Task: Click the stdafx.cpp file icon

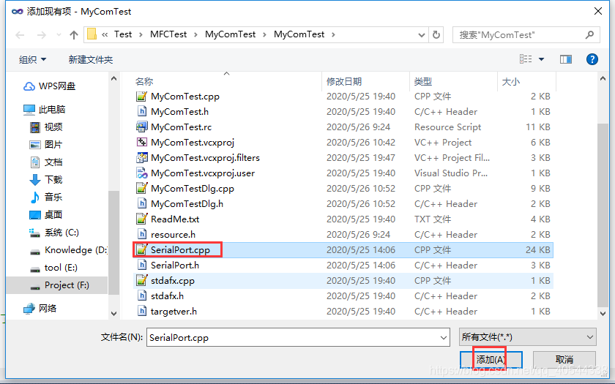Action: coord(141,281)
